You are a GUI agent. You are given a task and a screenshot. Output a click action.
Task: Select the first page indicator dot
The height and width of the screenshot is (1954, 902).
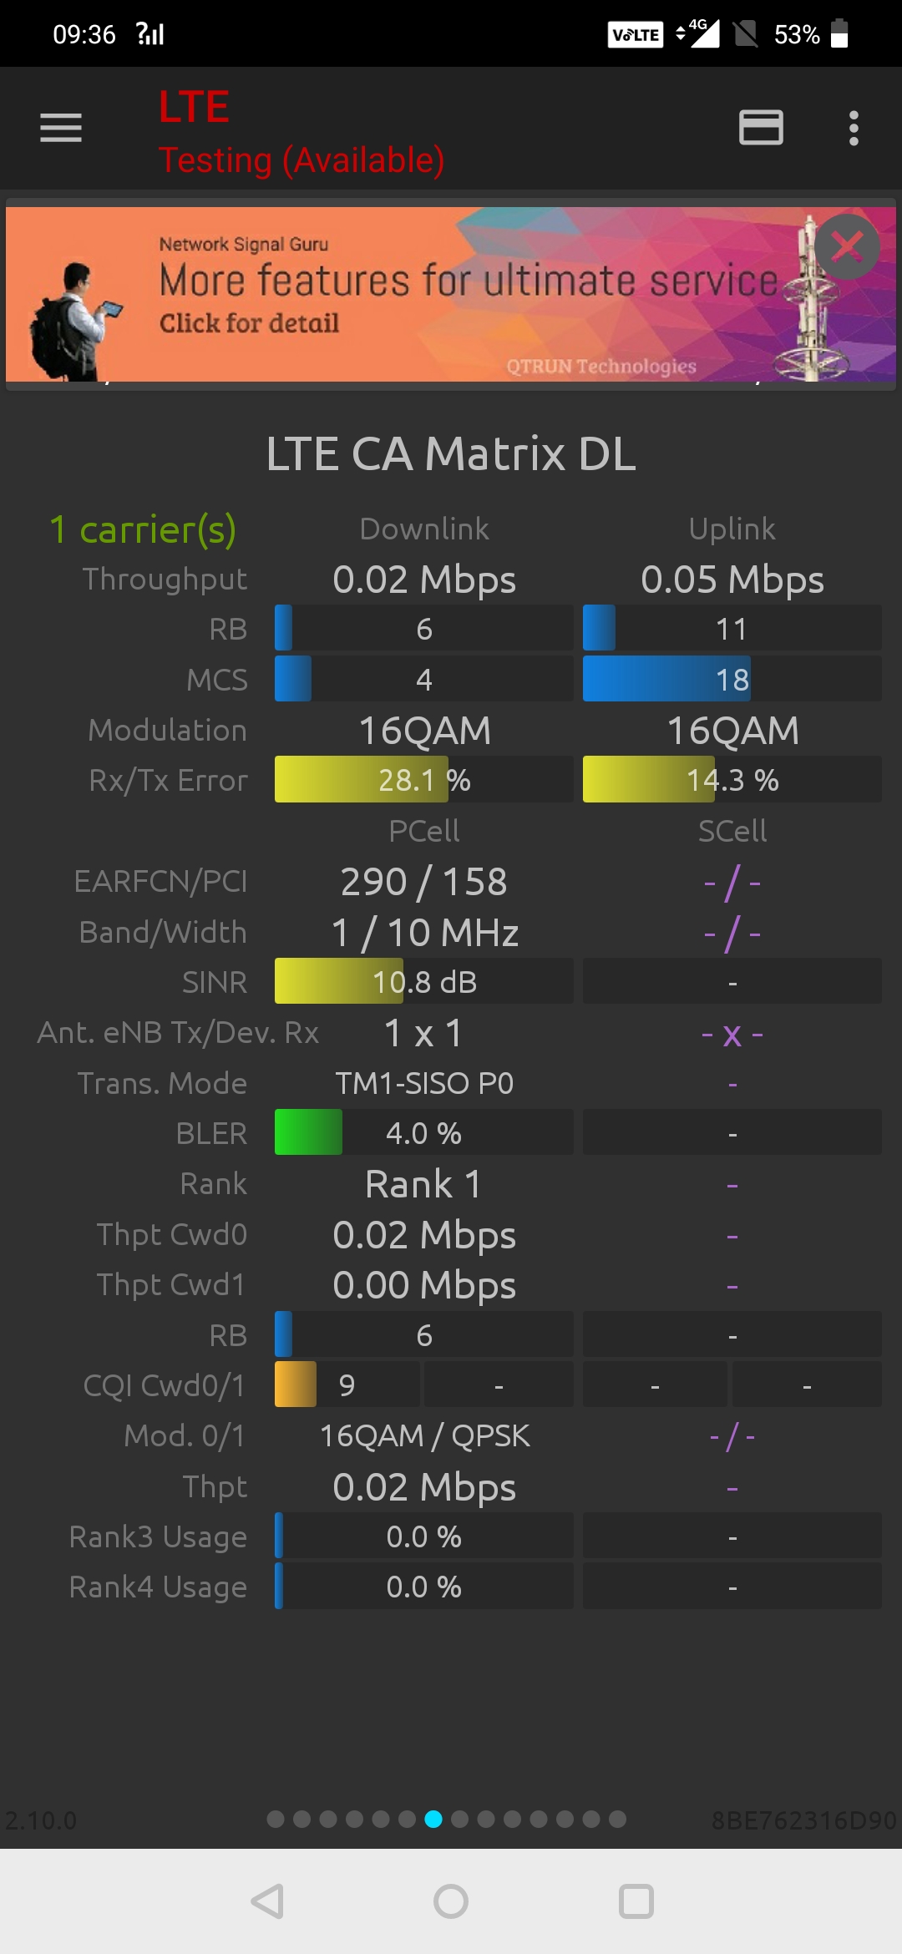point(276,1819)
